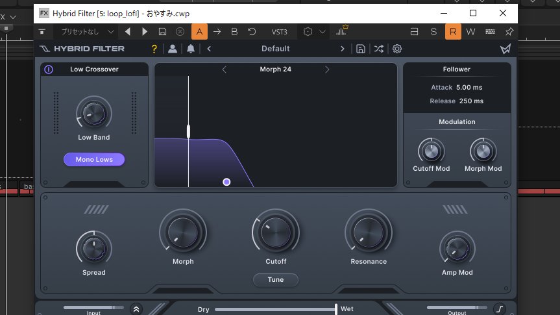Expand the VST options dropdown arrow

[x=322, y=32]
